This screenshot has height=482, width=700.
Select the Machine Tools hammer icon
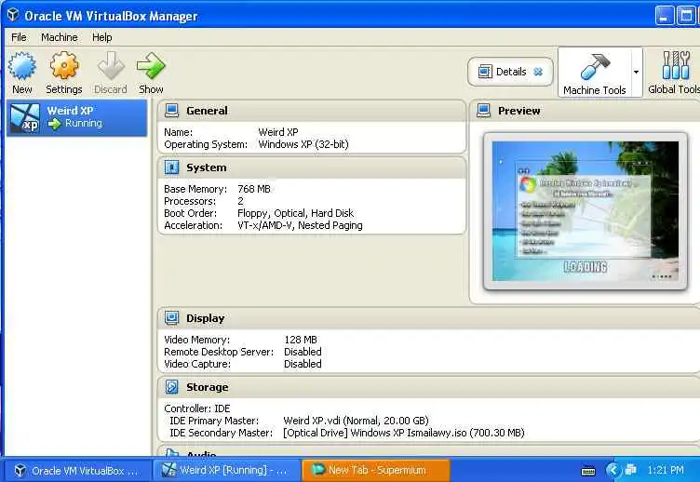point(595,66)
